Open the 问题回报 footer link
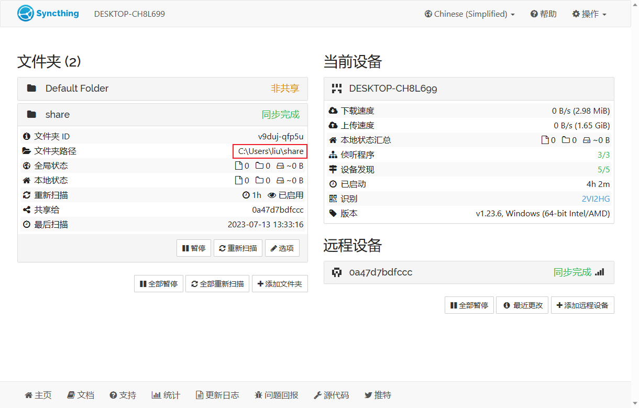This screenshot has height=408, width=639. (x=277, y=395)
